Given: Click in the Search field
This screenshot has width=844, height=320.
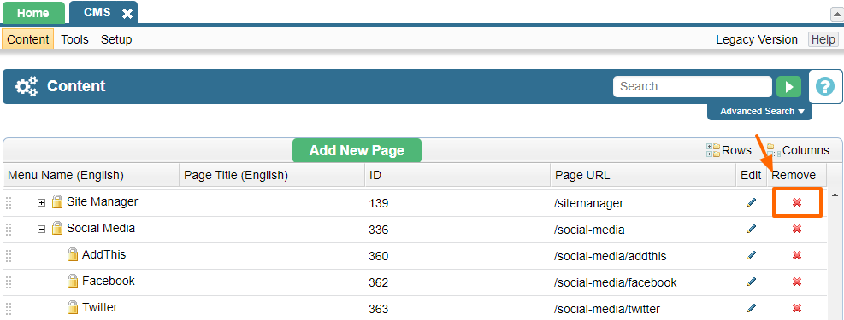Looking at the screenshot, I should point(692,86).
